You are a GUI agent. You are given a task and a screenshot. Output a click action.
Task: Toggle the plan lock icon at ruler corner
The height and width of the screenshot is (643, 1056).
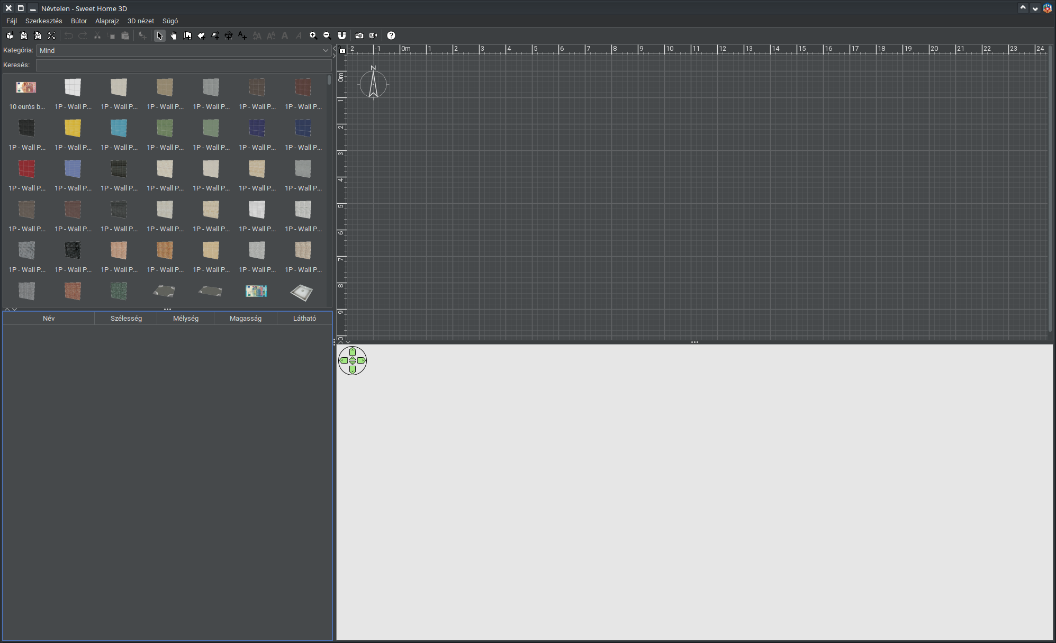pos(342,50)
